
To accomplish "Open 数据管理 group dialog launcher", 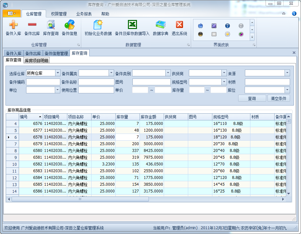I will [x=188, y=45].
